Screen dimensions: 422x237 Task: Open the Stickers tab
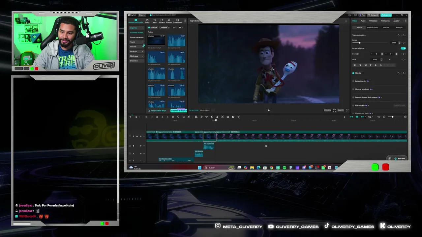tap(162, 21)
